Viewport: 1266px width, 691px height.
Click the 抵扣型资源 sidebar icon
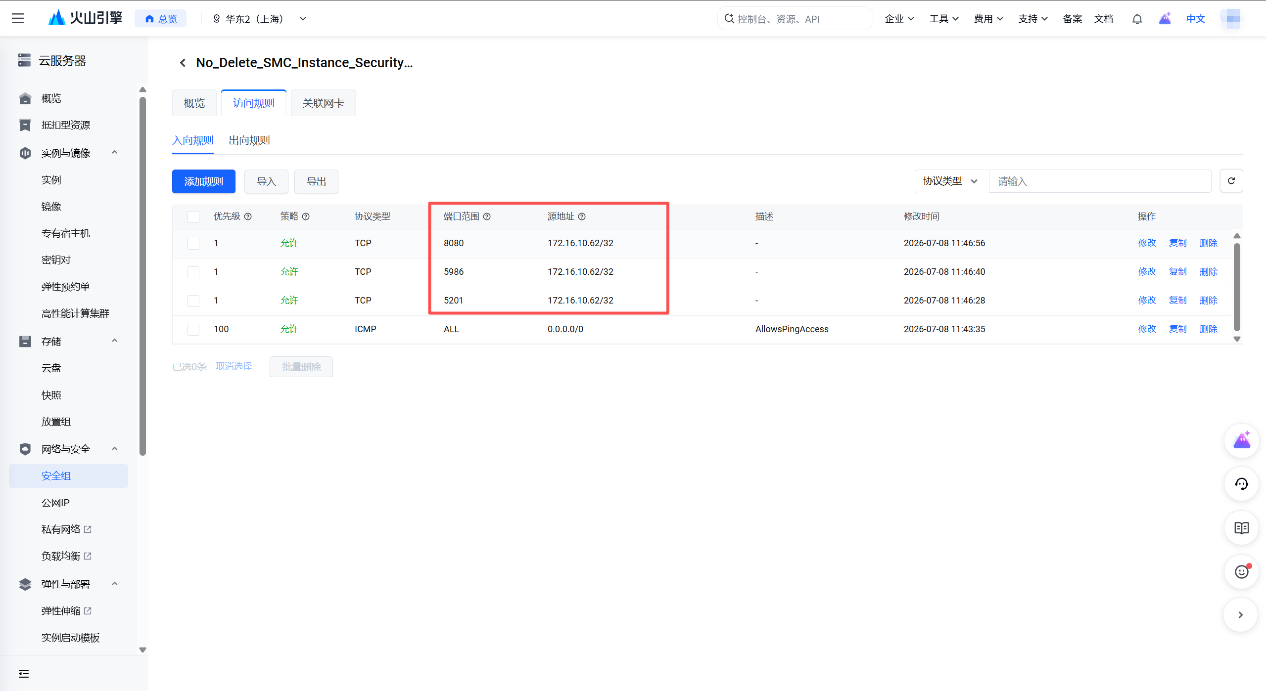(25, 125)
